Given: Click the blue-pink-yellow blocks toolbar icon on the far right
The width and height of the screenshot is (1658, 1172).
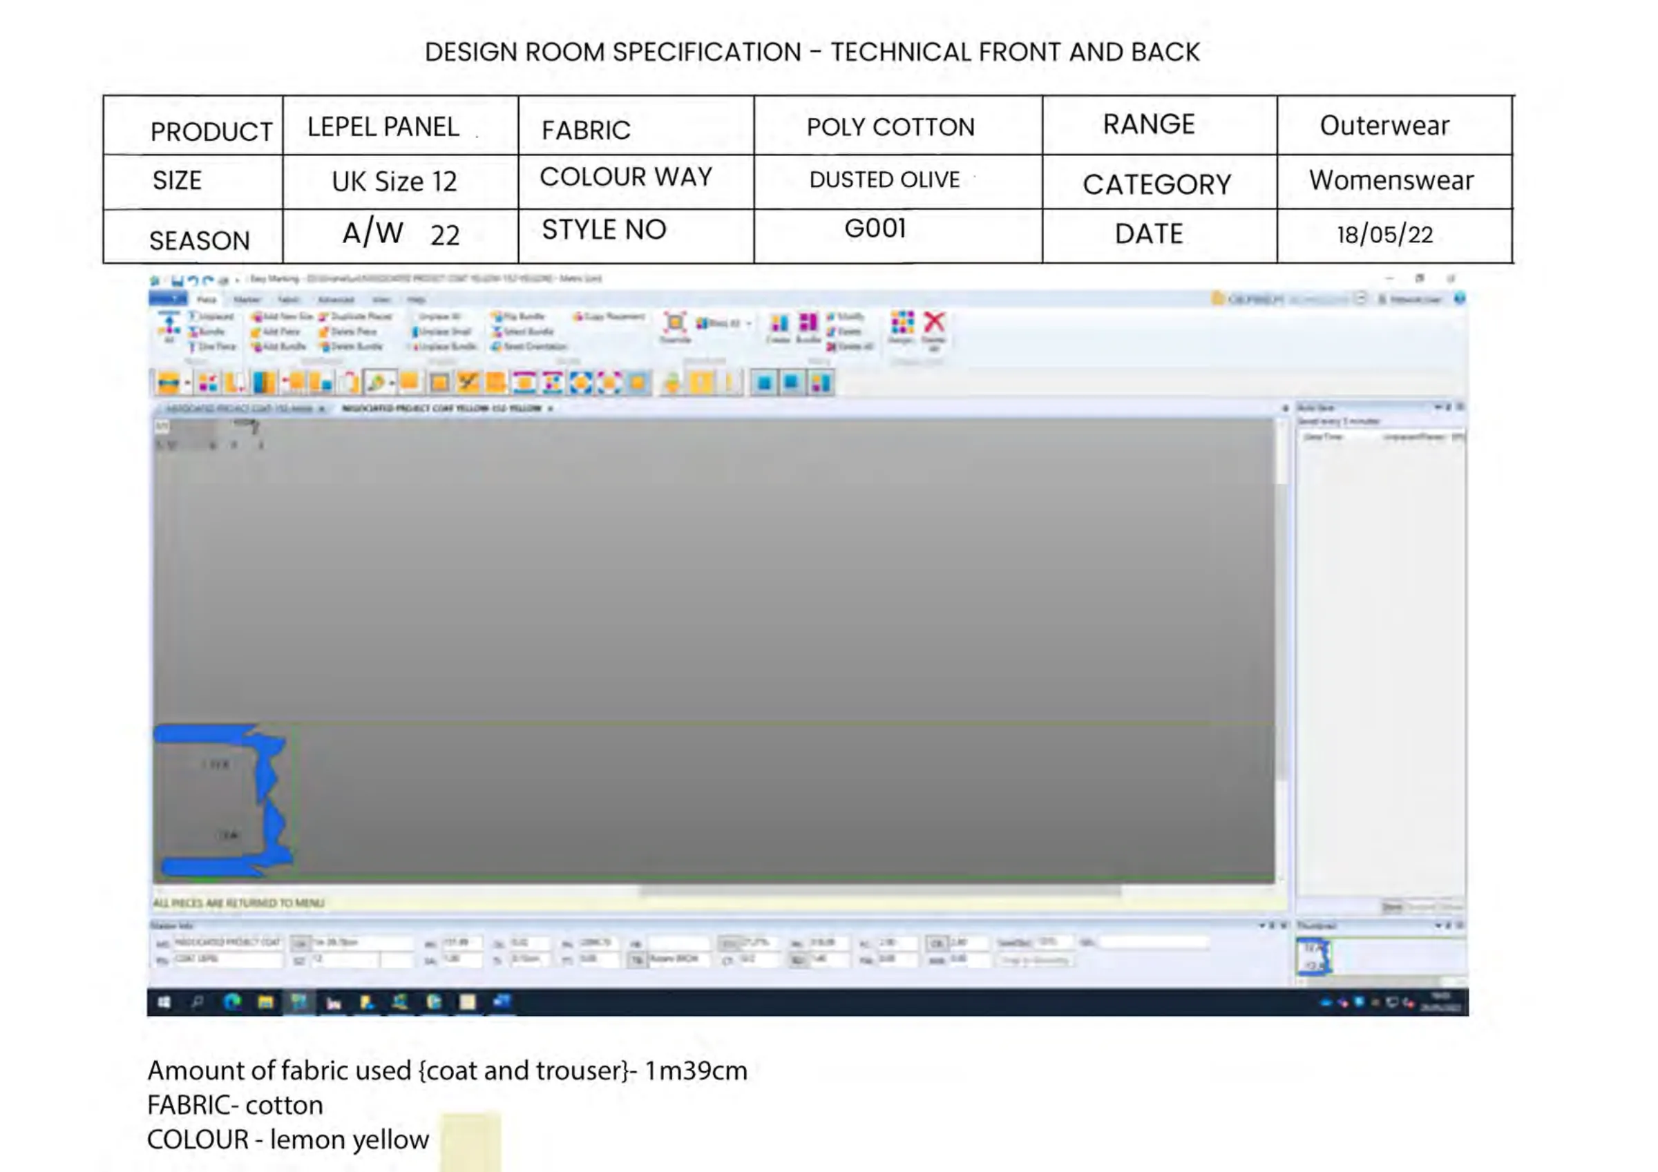Looking at the screenshot, I should point(821,383).
